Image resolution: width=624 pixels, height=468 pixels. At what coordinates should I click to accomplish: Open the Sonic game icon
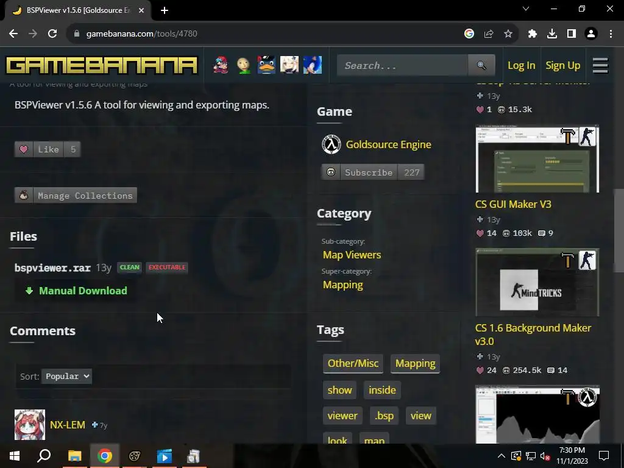[x=313, y=65]
